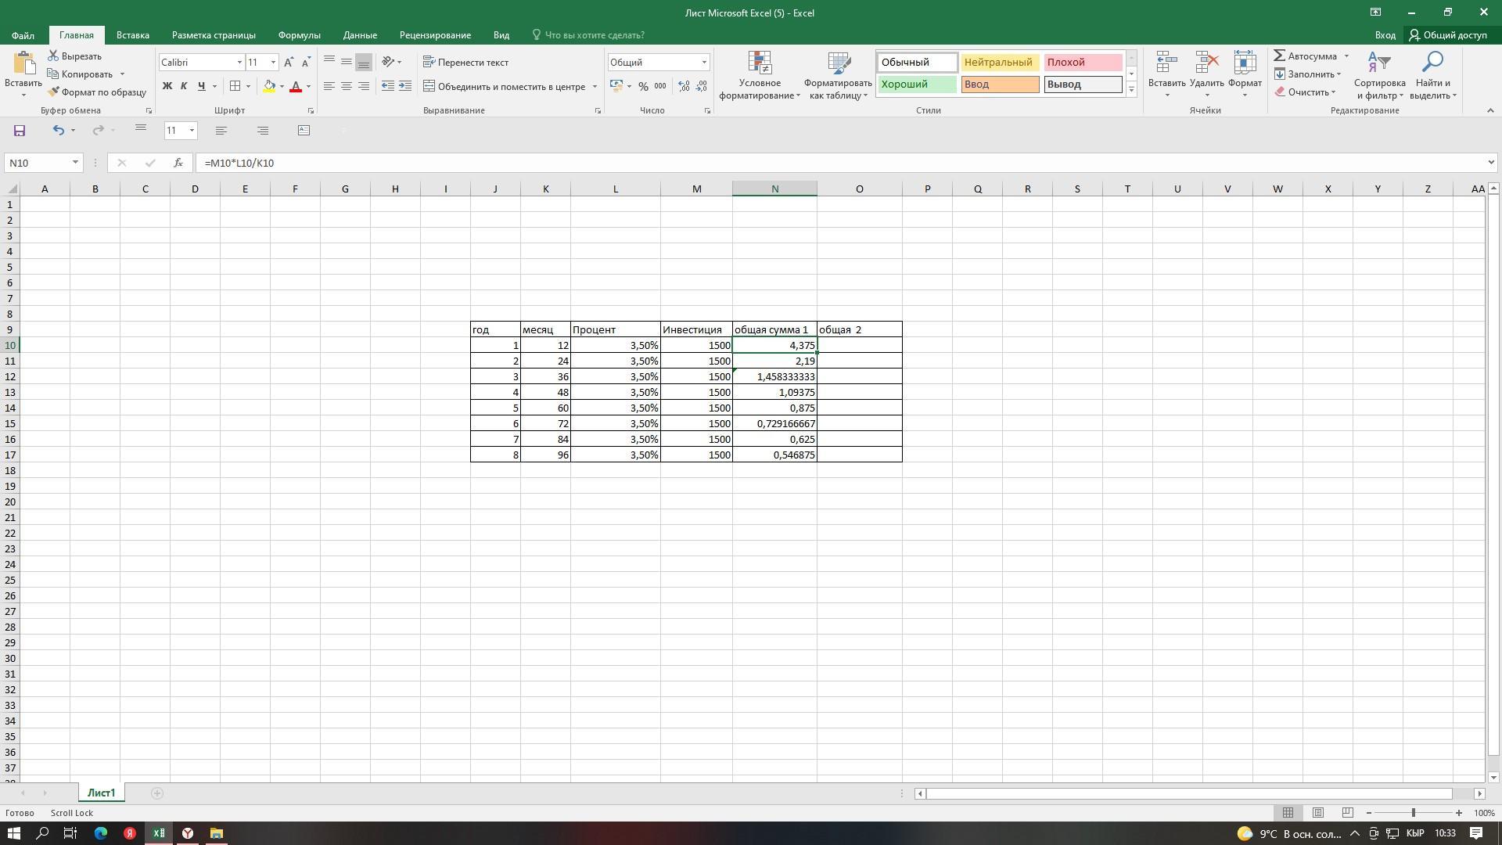Toggle Bold formatting button
The width and height of the screenshot is (1502, 845).
click(167, 87)
